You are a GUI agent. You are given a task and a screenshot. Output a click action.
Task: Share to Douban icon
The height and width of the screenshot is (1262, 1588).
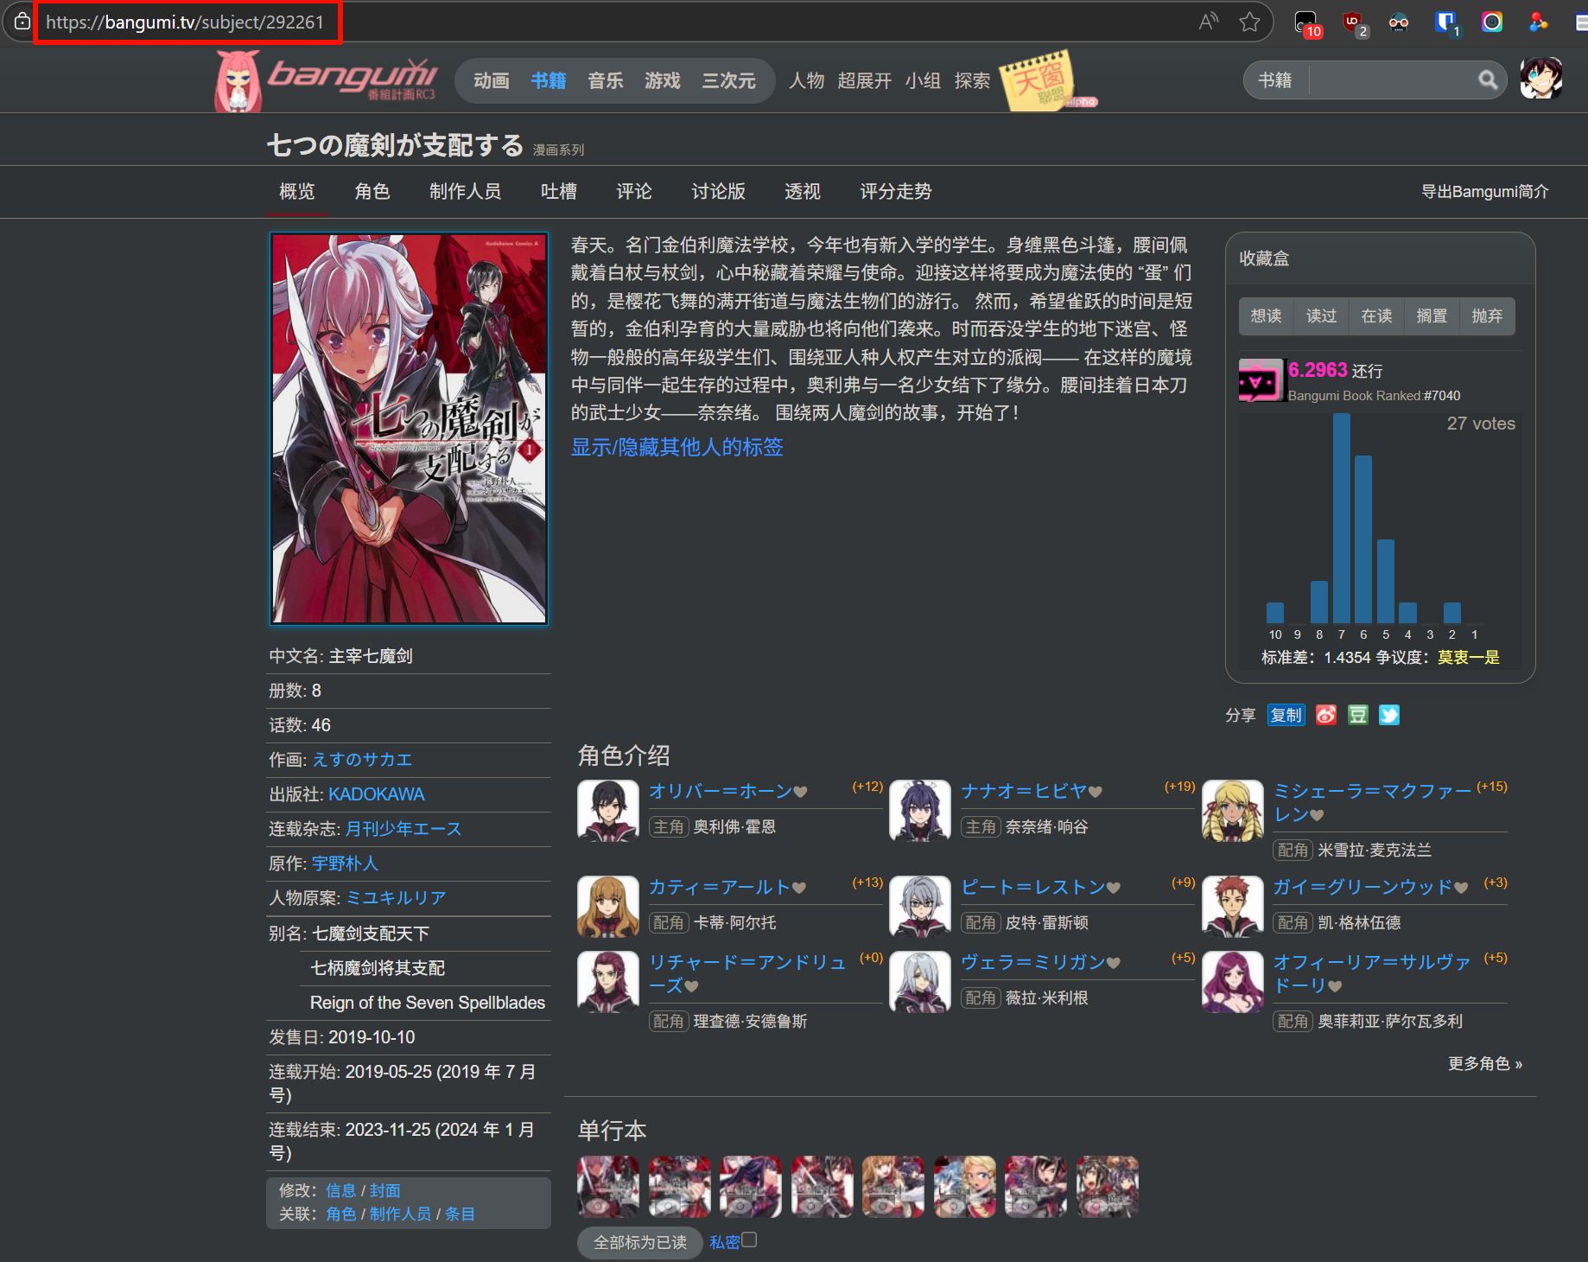pyautogui.click(x=1358, y=715)
